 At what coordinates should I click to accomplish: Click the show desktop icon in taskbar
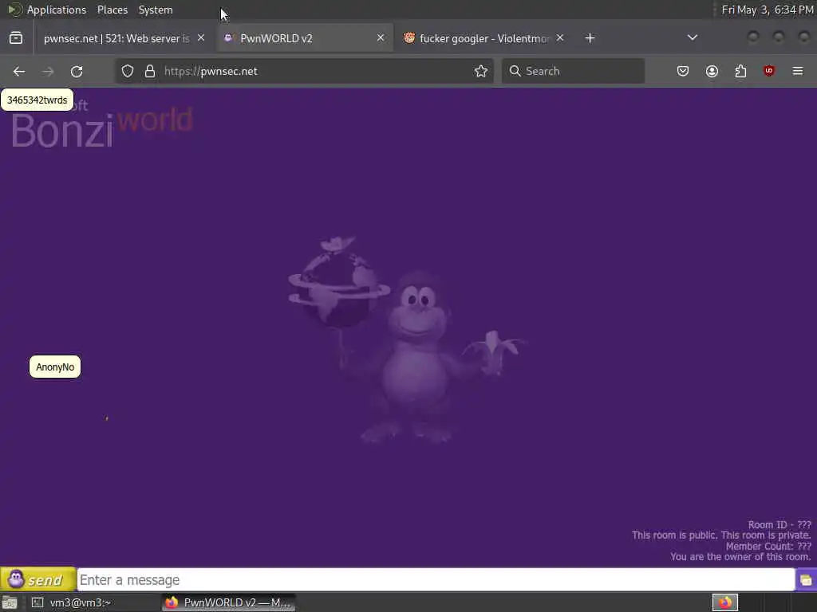tap(10, 602)
